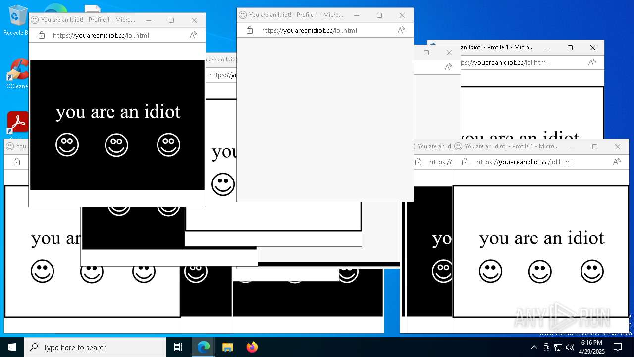Click the taskbar search box
This screenshot has height=357, width=634.
(x=95, y=347)
